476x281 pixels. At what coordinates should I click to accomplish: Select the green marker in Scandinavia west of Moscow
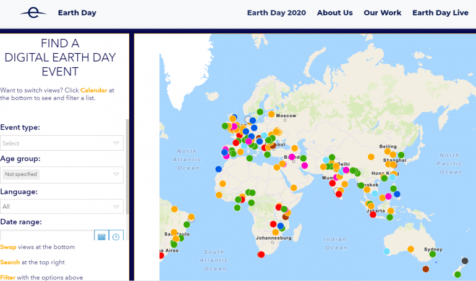point(260,112)
